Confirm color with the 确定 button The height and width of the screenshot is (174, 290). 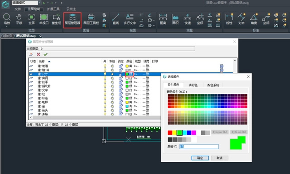click(200, 158)
